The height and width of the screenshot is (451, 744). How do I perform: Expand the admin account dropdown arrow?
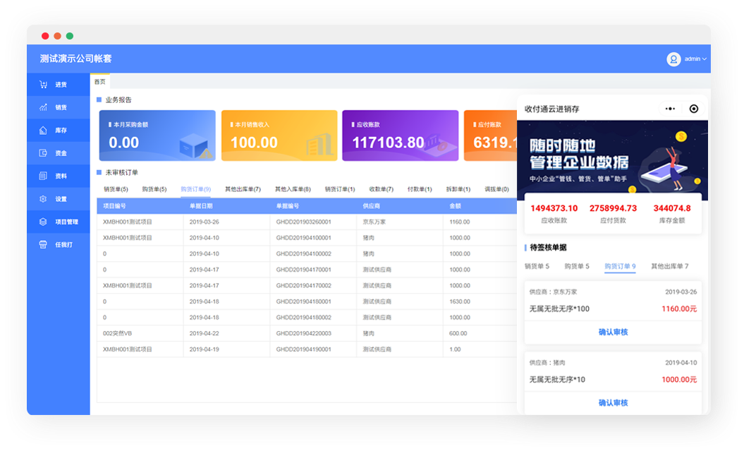click(x=705, y=59)
